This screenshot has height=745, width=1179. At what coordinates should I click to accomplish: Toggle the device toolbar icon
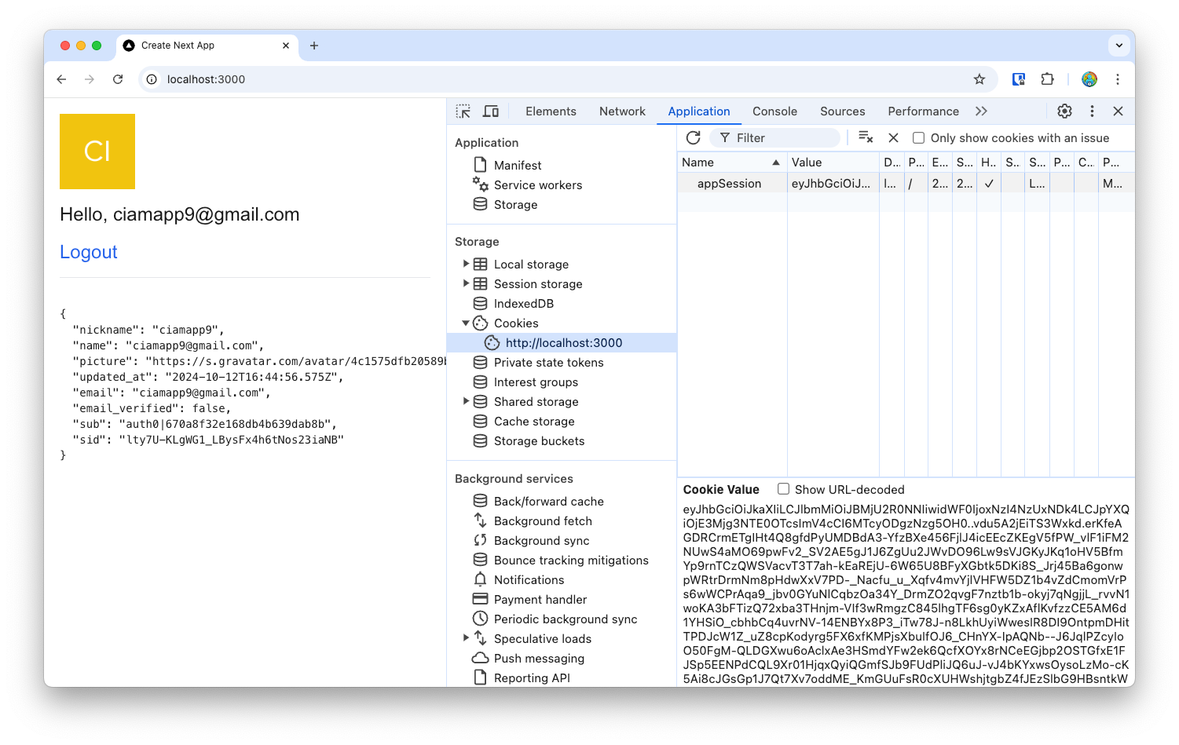491,111
